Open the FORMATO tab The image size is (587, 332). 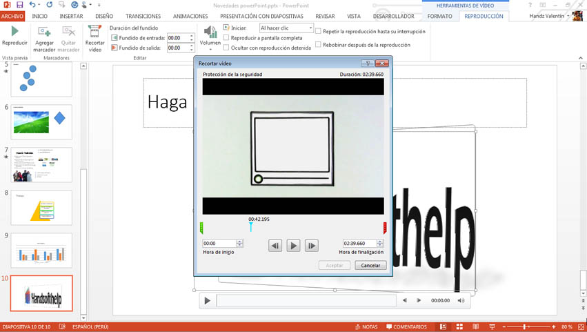click(x=439, y=16)
